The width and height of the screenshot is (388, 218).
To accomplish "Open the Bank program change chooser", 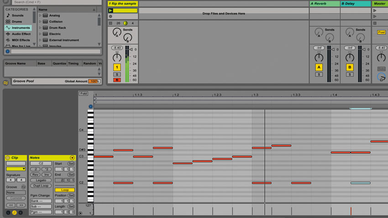I will coord(41,201).
